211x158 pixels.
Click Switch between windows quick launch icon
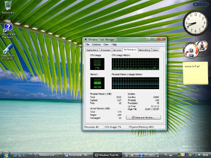(20, 155)
